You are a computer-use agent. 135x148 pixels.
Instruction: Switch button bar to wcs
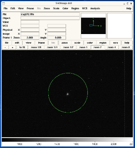115,43
